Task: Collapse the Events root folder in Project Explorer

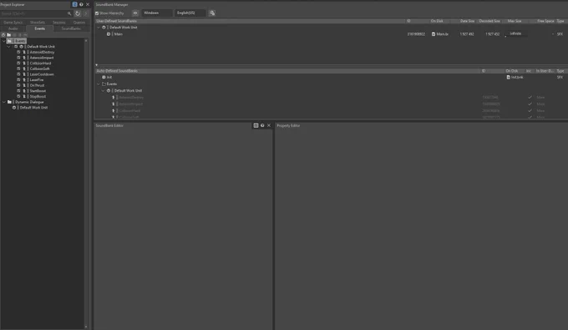Action: coord(4,41)
